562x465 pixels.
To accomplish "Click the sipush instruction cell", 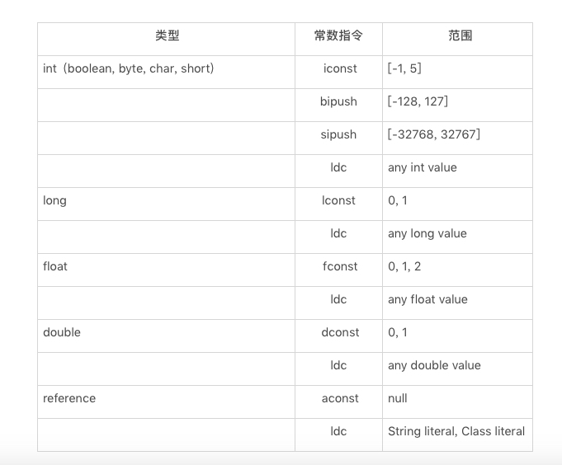I will (338, 134).
